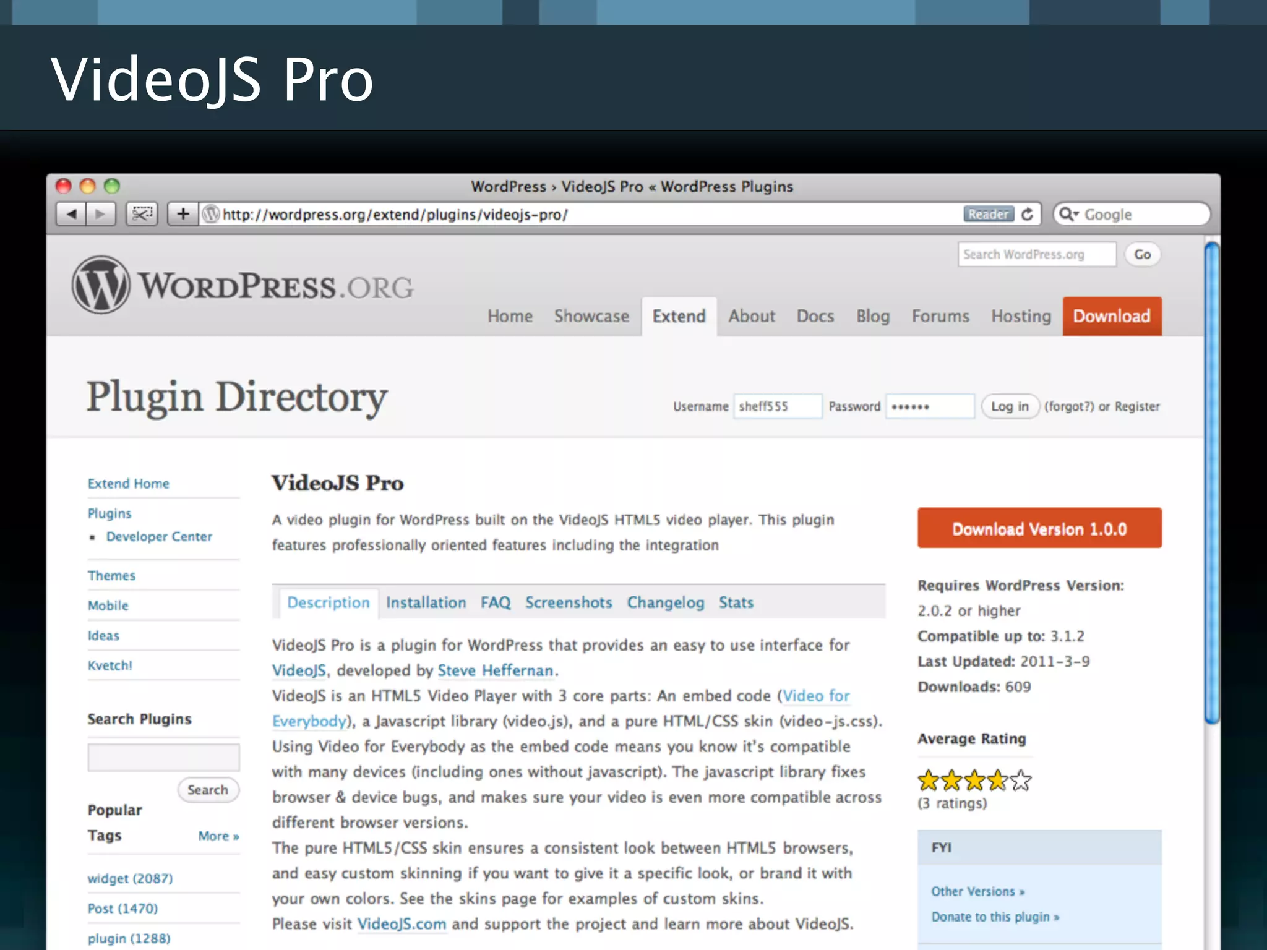Click the fourth star in Average Rating
Image resolution: width=1267 pixels, height=950 pixels.
pyautogui.click(x=997, y=781)
